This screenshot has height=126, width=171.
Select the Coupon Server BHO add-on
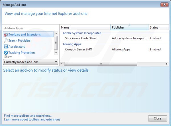pos(79,49)
